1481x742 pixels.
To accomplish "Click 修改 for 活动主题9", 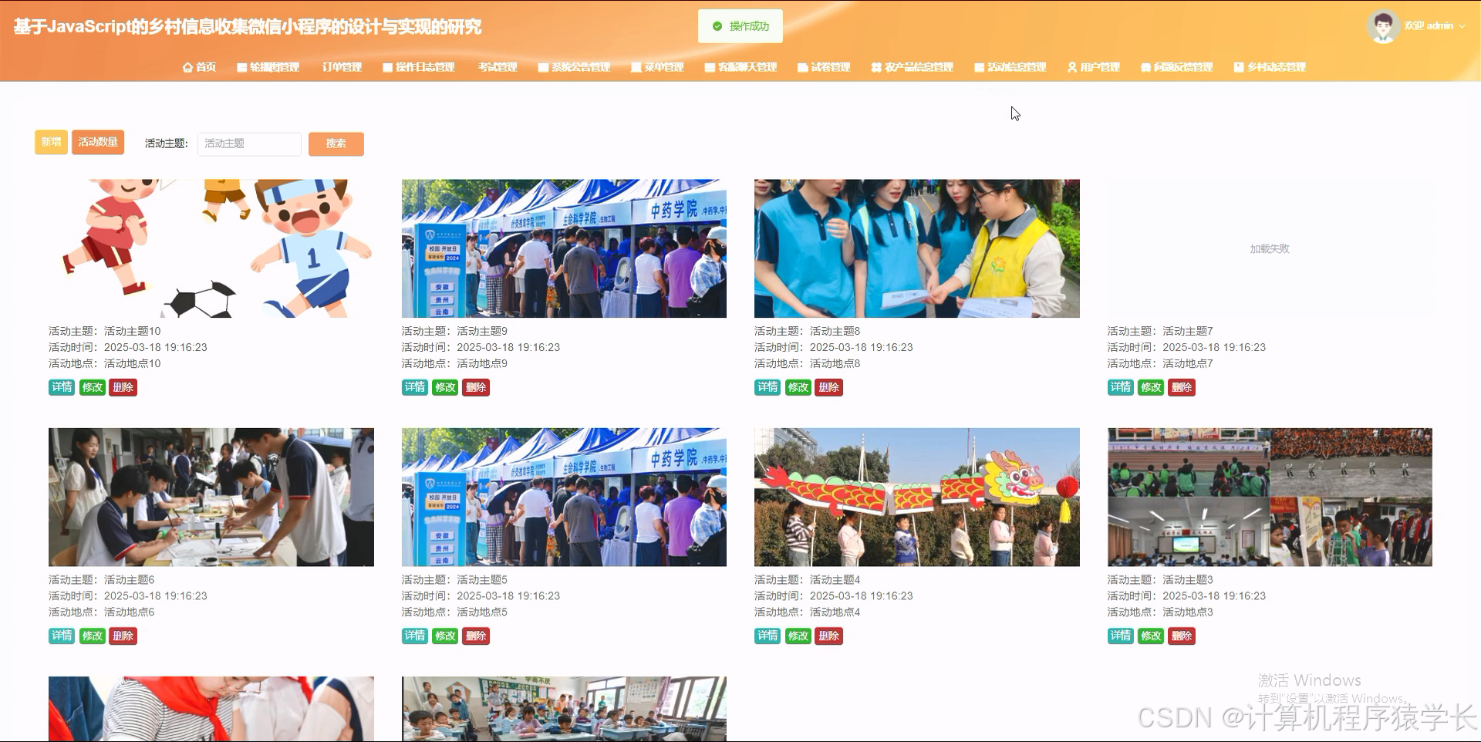I will 445,387.
